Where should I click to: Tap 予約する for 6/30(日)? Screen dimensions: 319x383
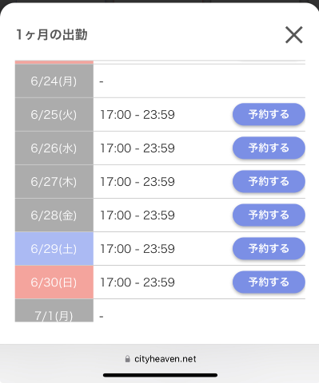(x=269, y=282)
